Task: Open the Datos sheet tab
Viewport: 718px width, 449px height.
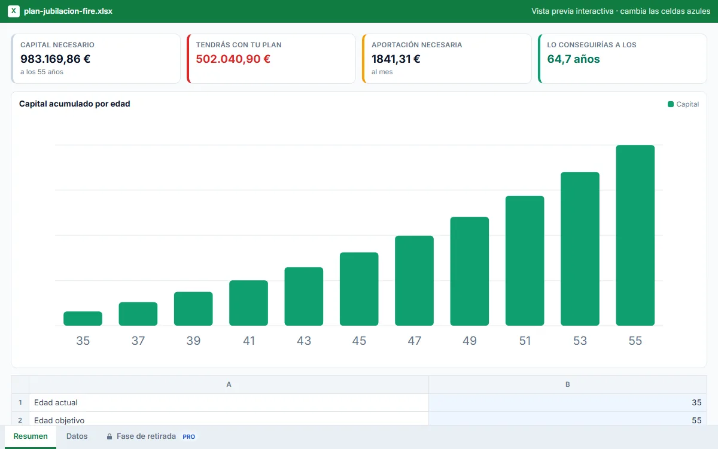Action: click(77, 436)
